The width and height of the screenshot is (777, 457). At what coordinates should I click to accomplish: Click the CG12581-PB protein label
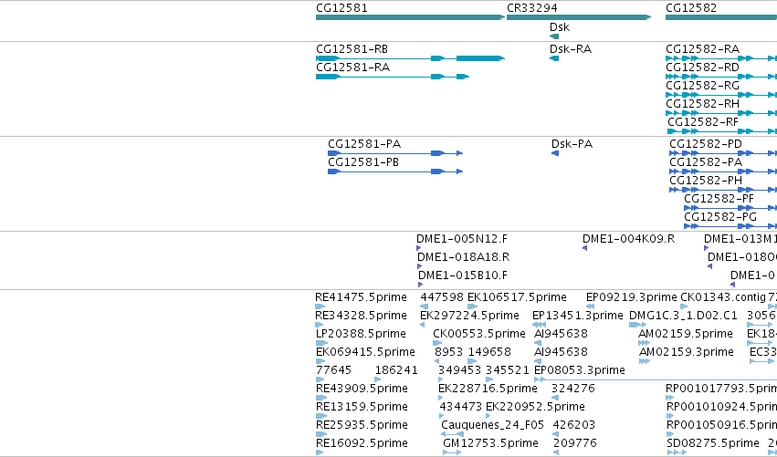tap(363, 162)
